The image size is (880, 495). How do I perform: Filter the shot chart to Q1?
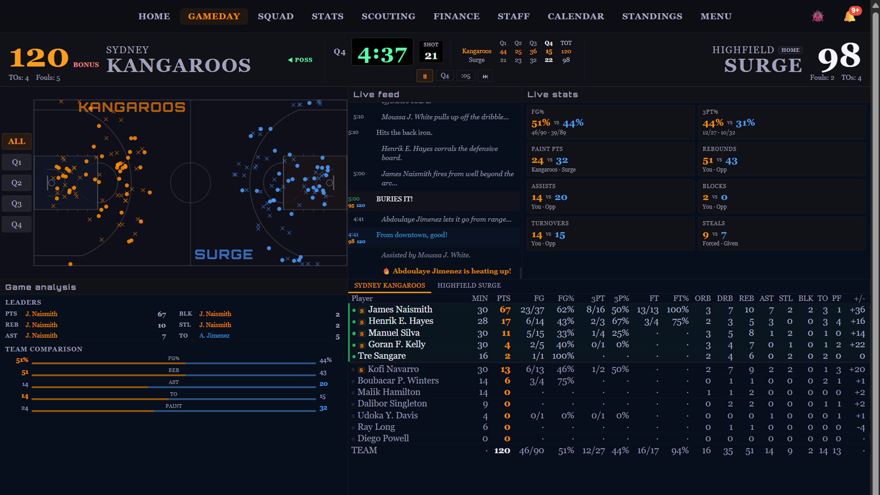click(16, 162)
